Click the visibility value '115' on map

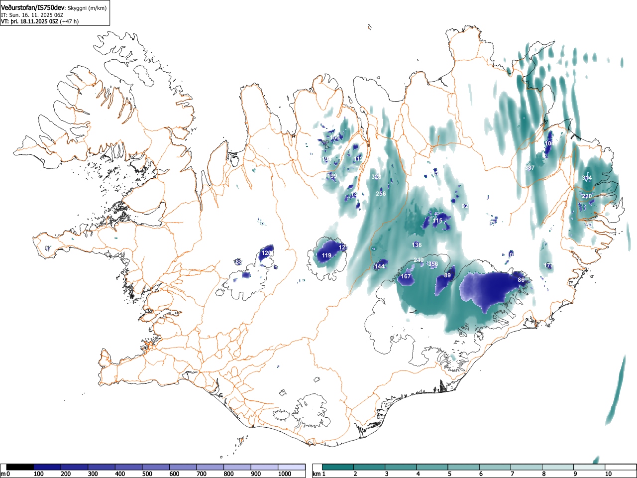[437, 221]
